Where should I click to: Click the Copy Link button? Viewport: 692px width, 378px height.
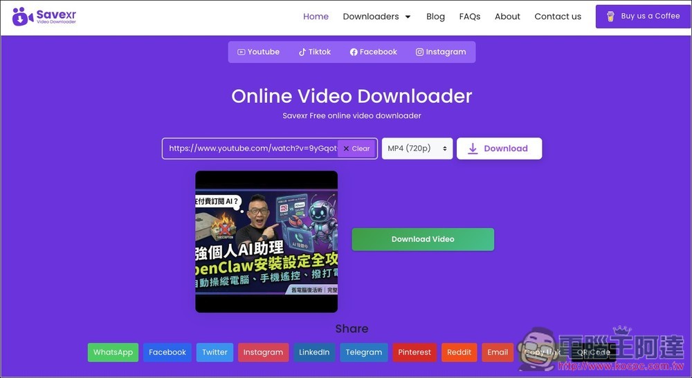coord(543,352)
